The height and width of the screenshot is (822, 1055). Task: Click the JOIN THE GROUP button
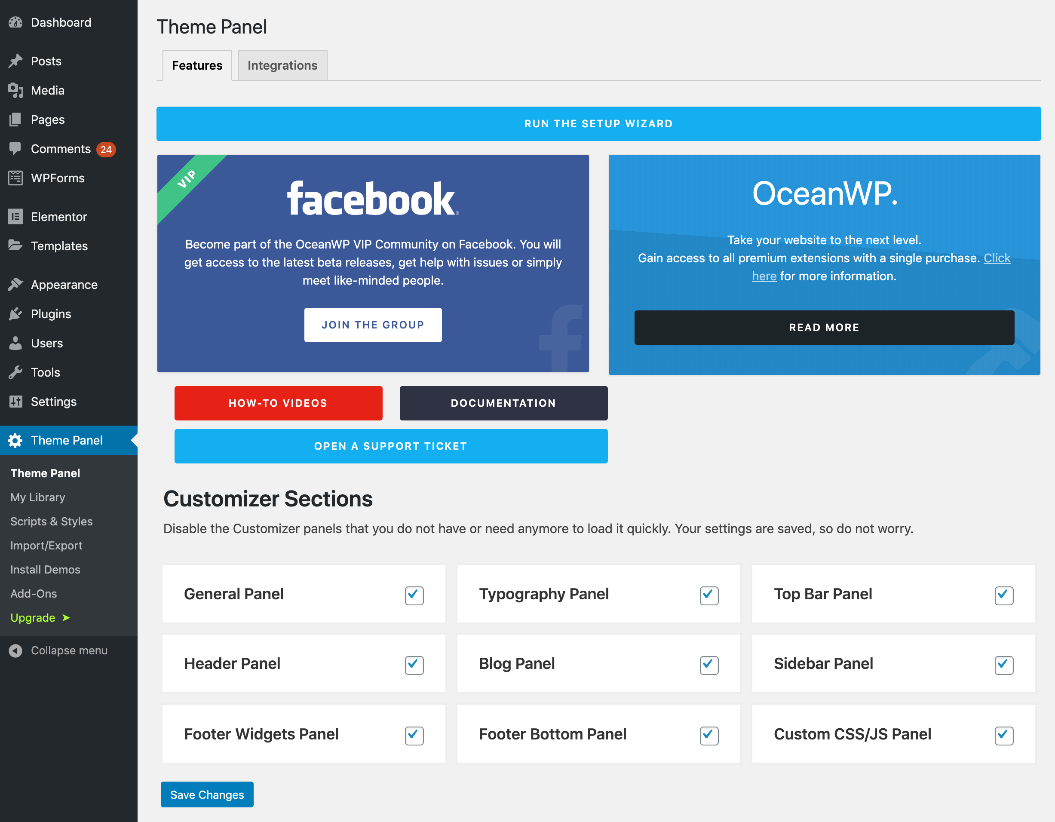click(x=373, y=324)
